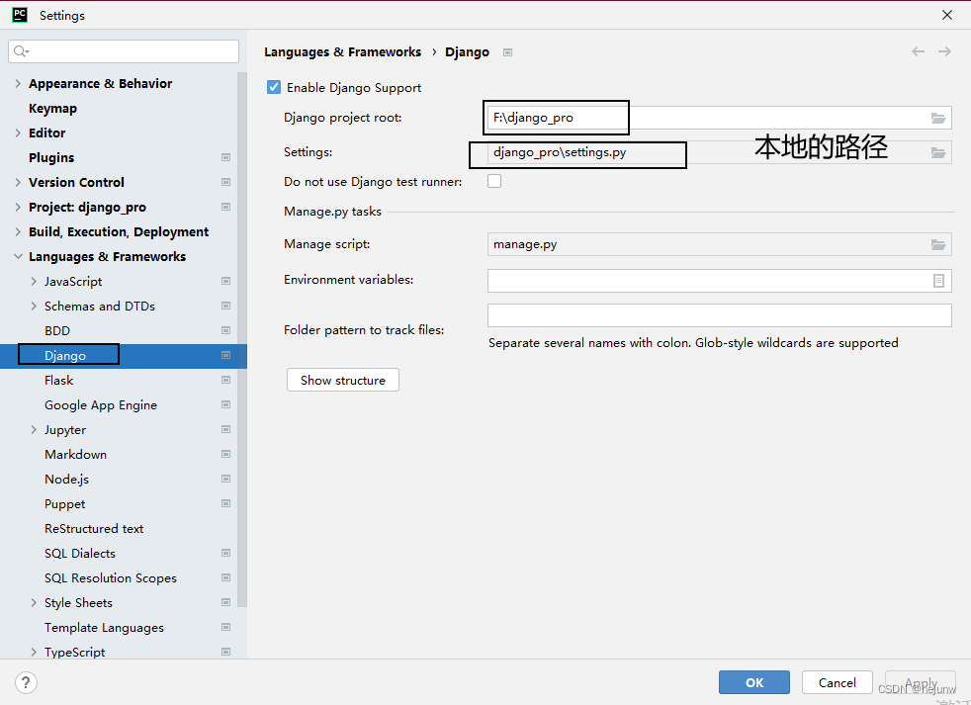
Task: Click the settings search magnifier icon
Action: tap(21, 51)
